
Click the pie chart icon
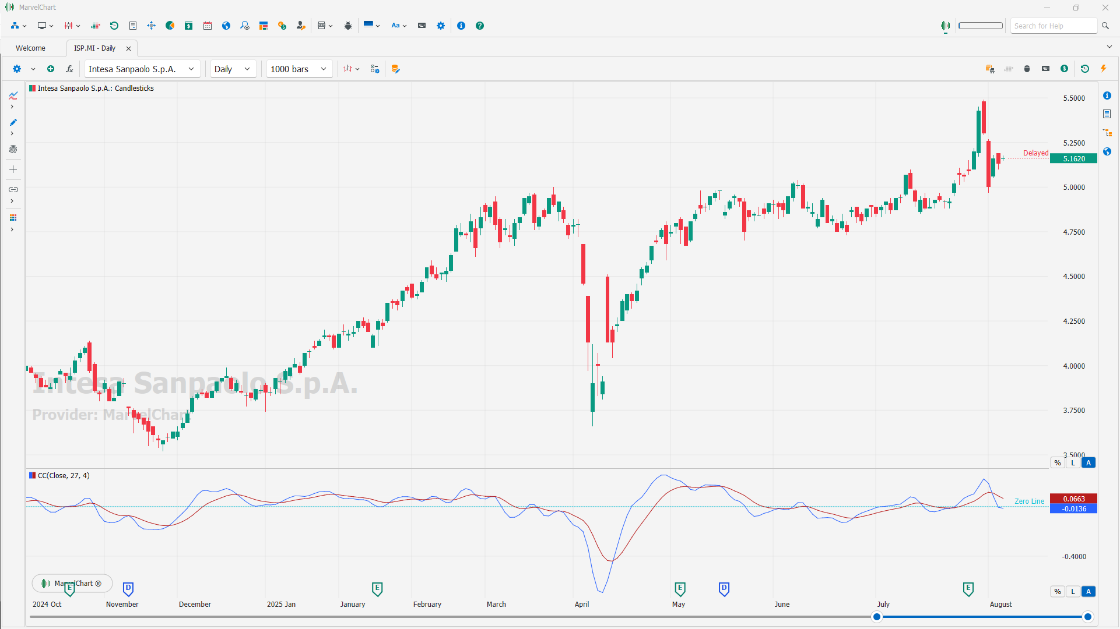[x=170, y=26]
